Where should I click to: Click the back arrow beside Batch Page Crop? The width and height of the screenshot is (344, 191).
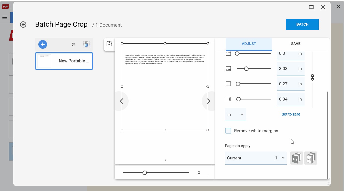point(23,25)
